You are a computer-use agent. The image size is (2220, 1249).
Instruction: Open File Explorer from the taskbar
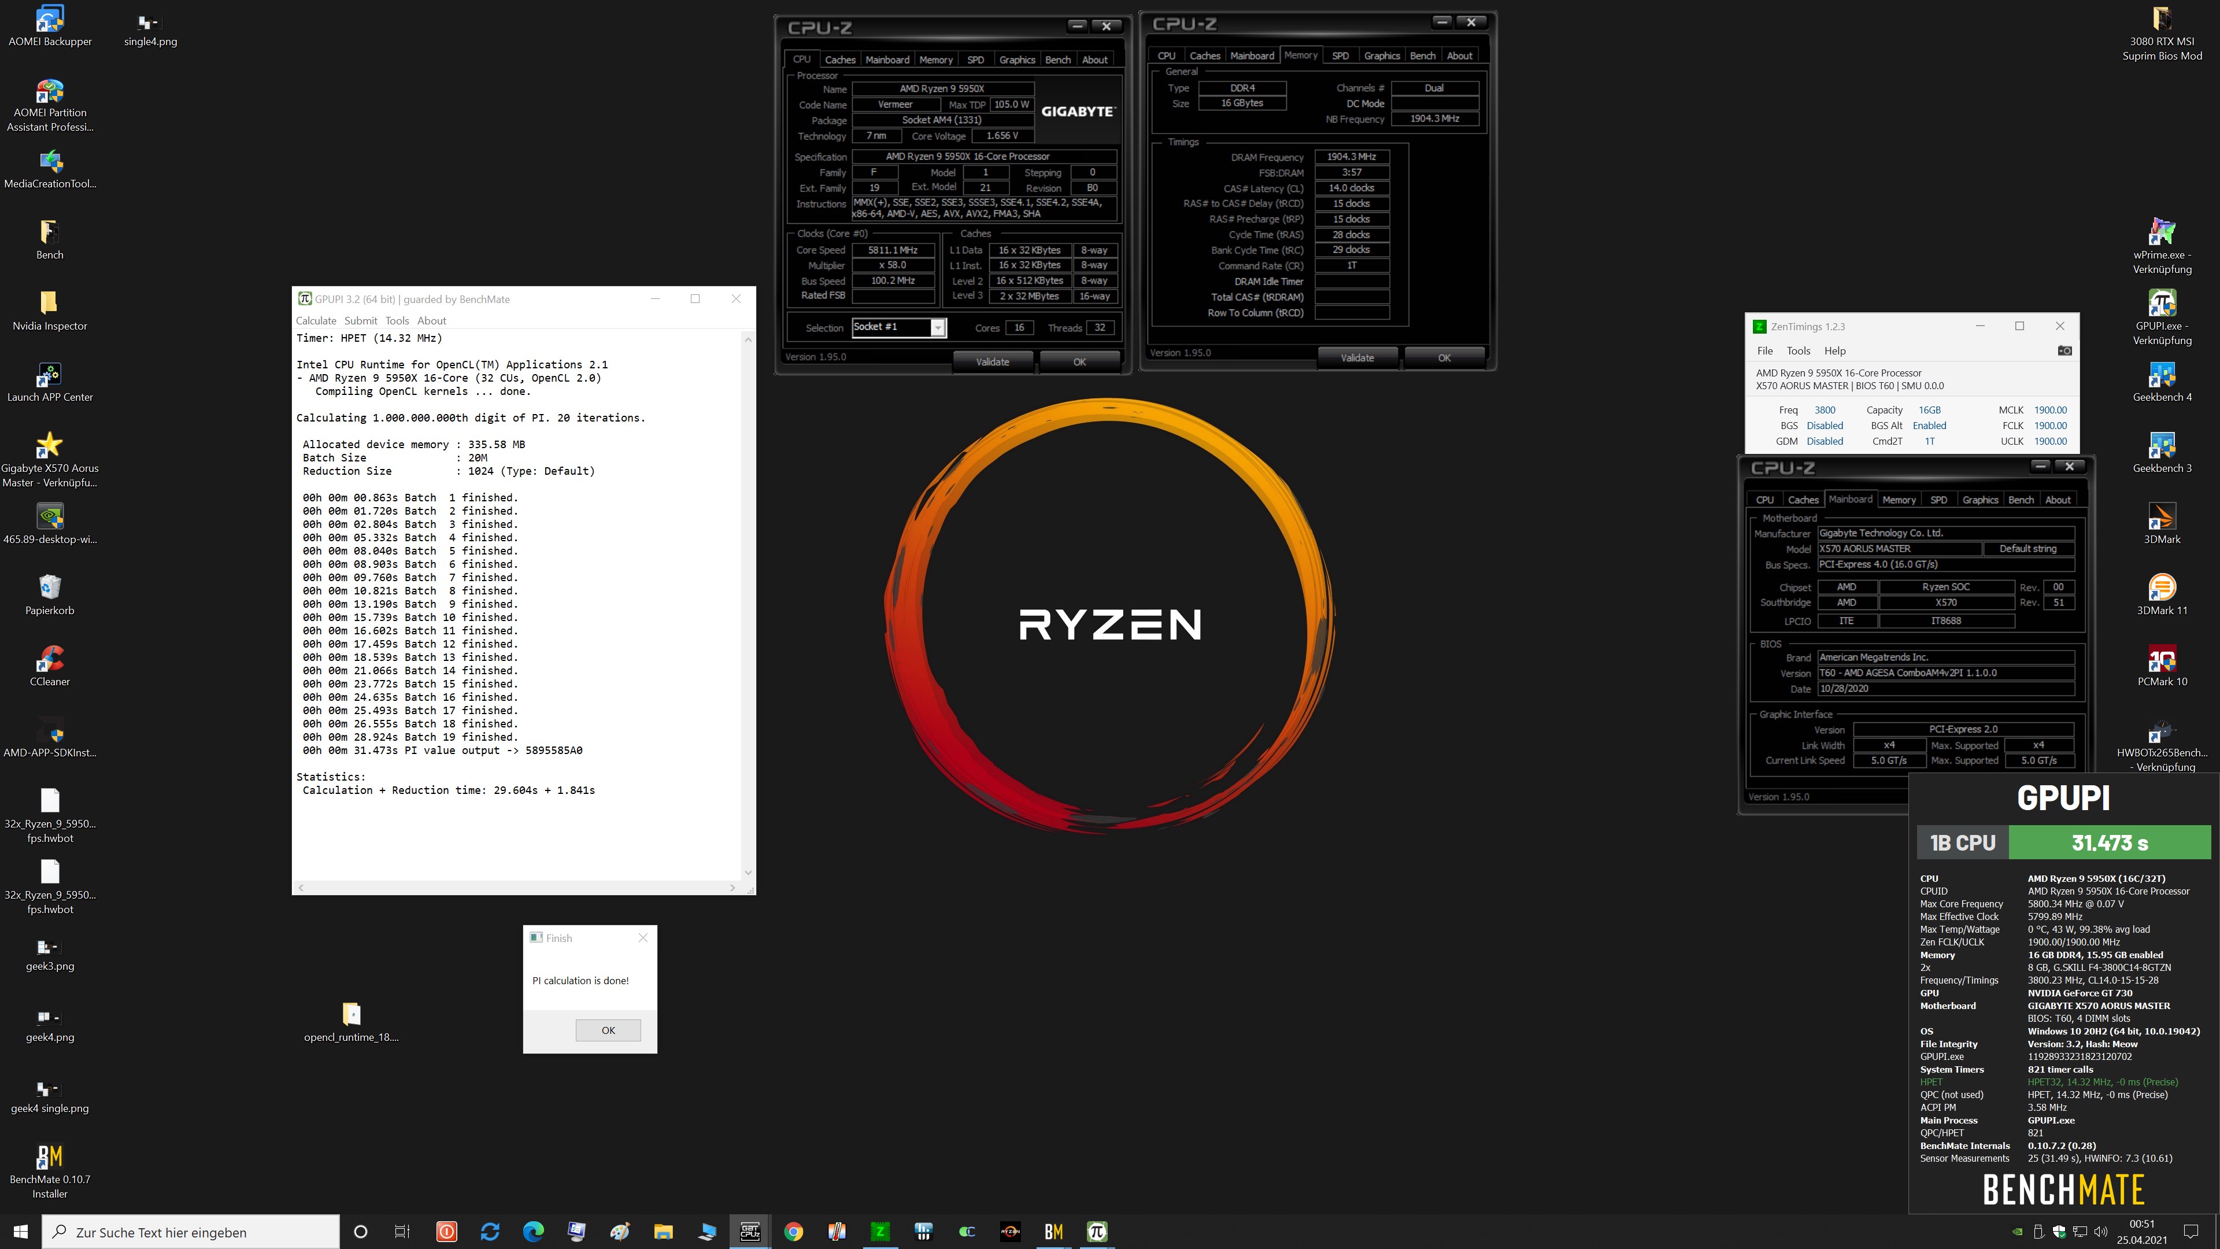click(663, 1232)
